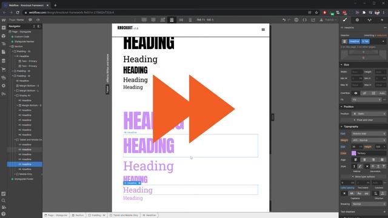Switch to Element Settings gear tab
Image resolution: width=388 pixels, height=218 pixels.
tap(357, 20)
